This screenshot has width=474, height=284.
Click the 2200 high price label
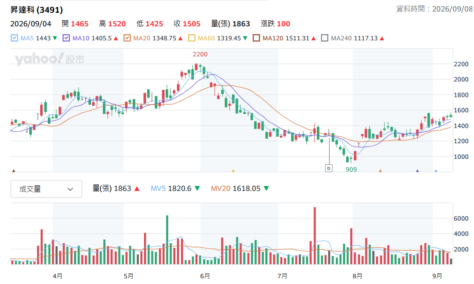(200, 54)
